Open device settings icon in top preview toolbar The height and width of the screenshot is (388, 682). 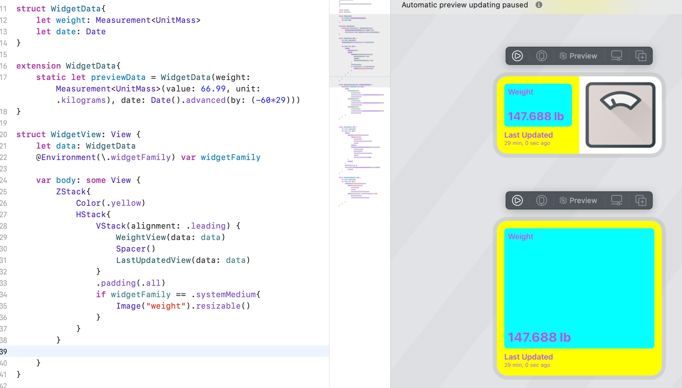click(616, 56)
